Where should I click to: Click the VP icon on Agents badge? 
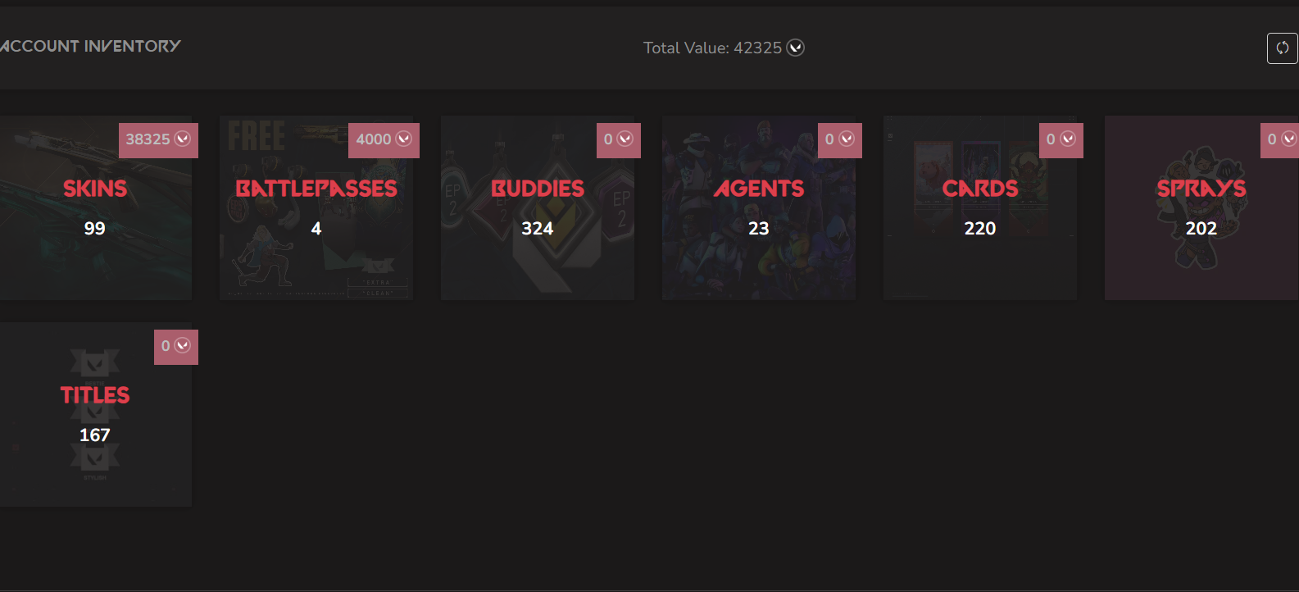click(x=847, y=139)
